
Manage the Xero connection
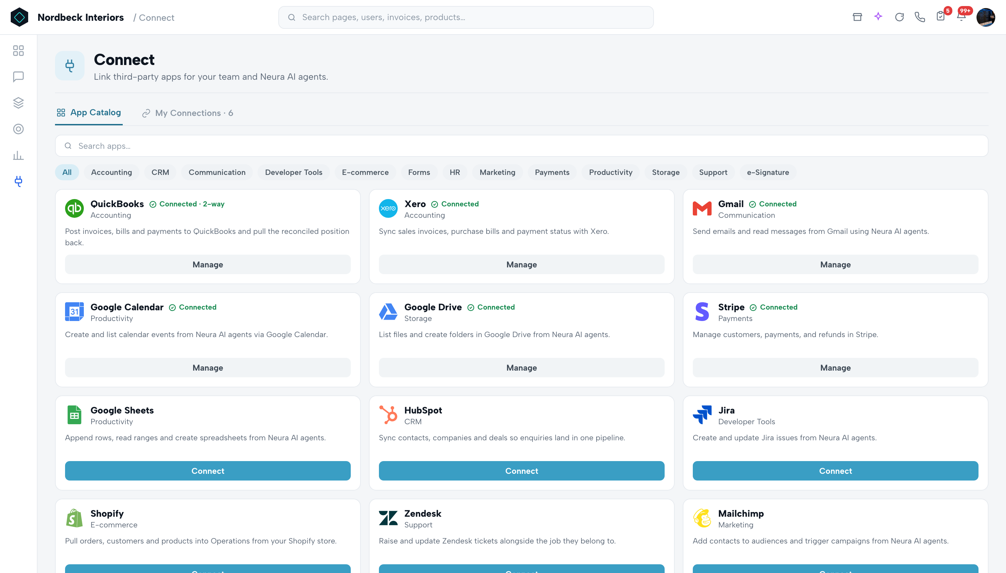point(521,264)
